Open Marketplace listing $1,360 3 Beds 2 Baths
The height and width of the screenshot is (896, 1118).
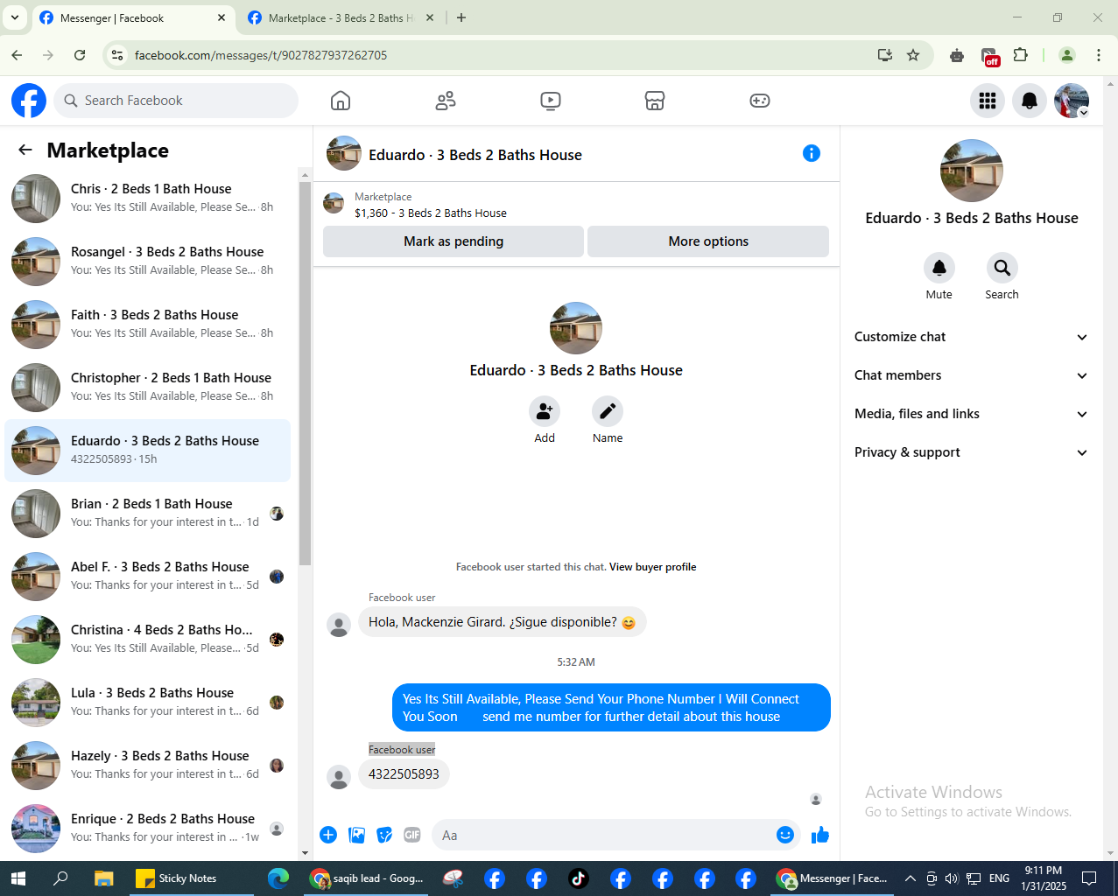430,213
